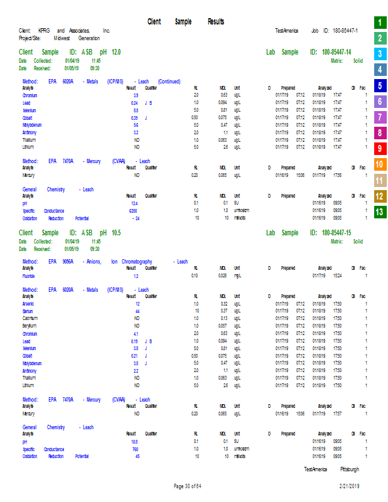Open the orange section tab 10

pyautogui.click(x=379, y=165)
